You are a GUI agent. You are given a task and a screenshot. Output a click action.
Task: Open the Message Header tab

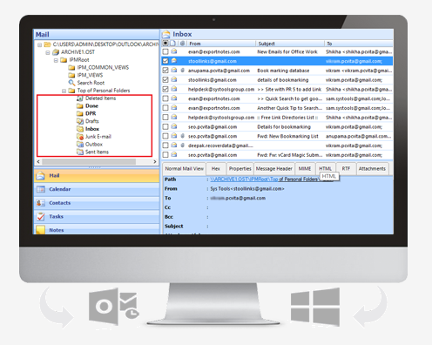(274, 169)
